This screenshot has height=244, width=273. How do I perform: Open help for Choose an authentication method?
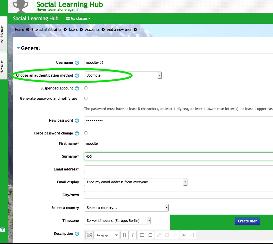point(77,76)
